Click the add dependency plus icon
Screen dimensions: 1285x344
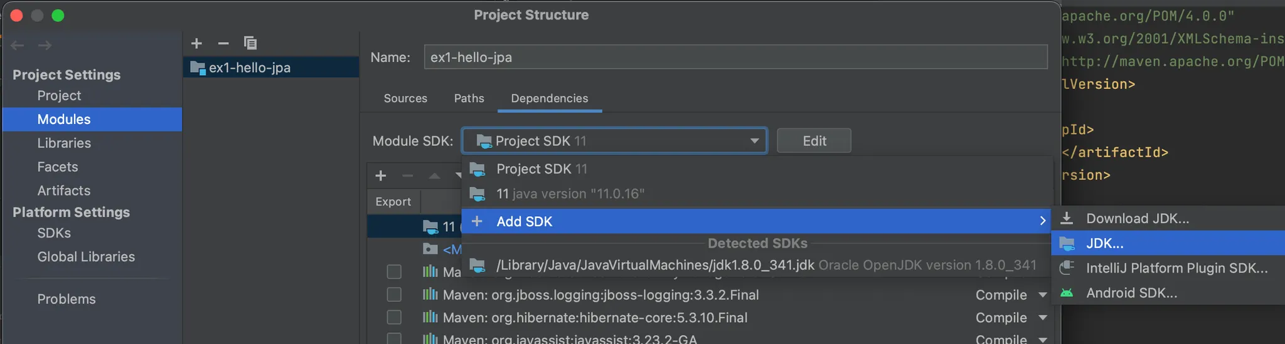pyautogui.click(x=381, y=176)
